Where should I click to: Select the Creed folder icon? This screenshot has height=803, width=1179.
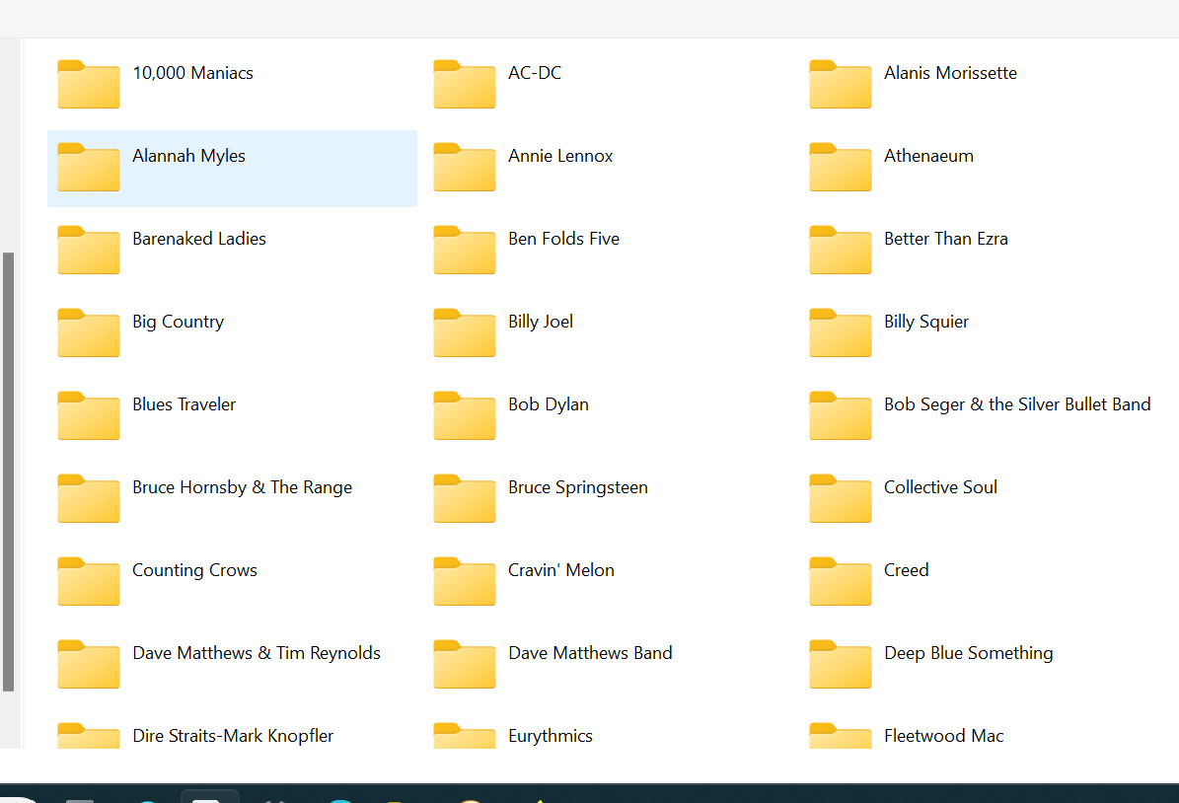point(841,581)
